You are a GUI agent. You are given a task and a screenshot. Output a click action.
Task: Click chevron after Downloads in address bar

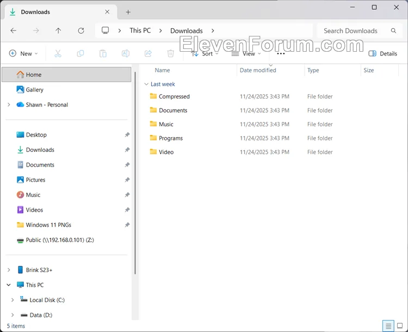click(x=213, y=30)
